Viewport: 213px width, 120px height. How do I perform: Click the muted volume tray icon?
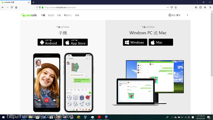pyautogui.click(x=182, y=117)
